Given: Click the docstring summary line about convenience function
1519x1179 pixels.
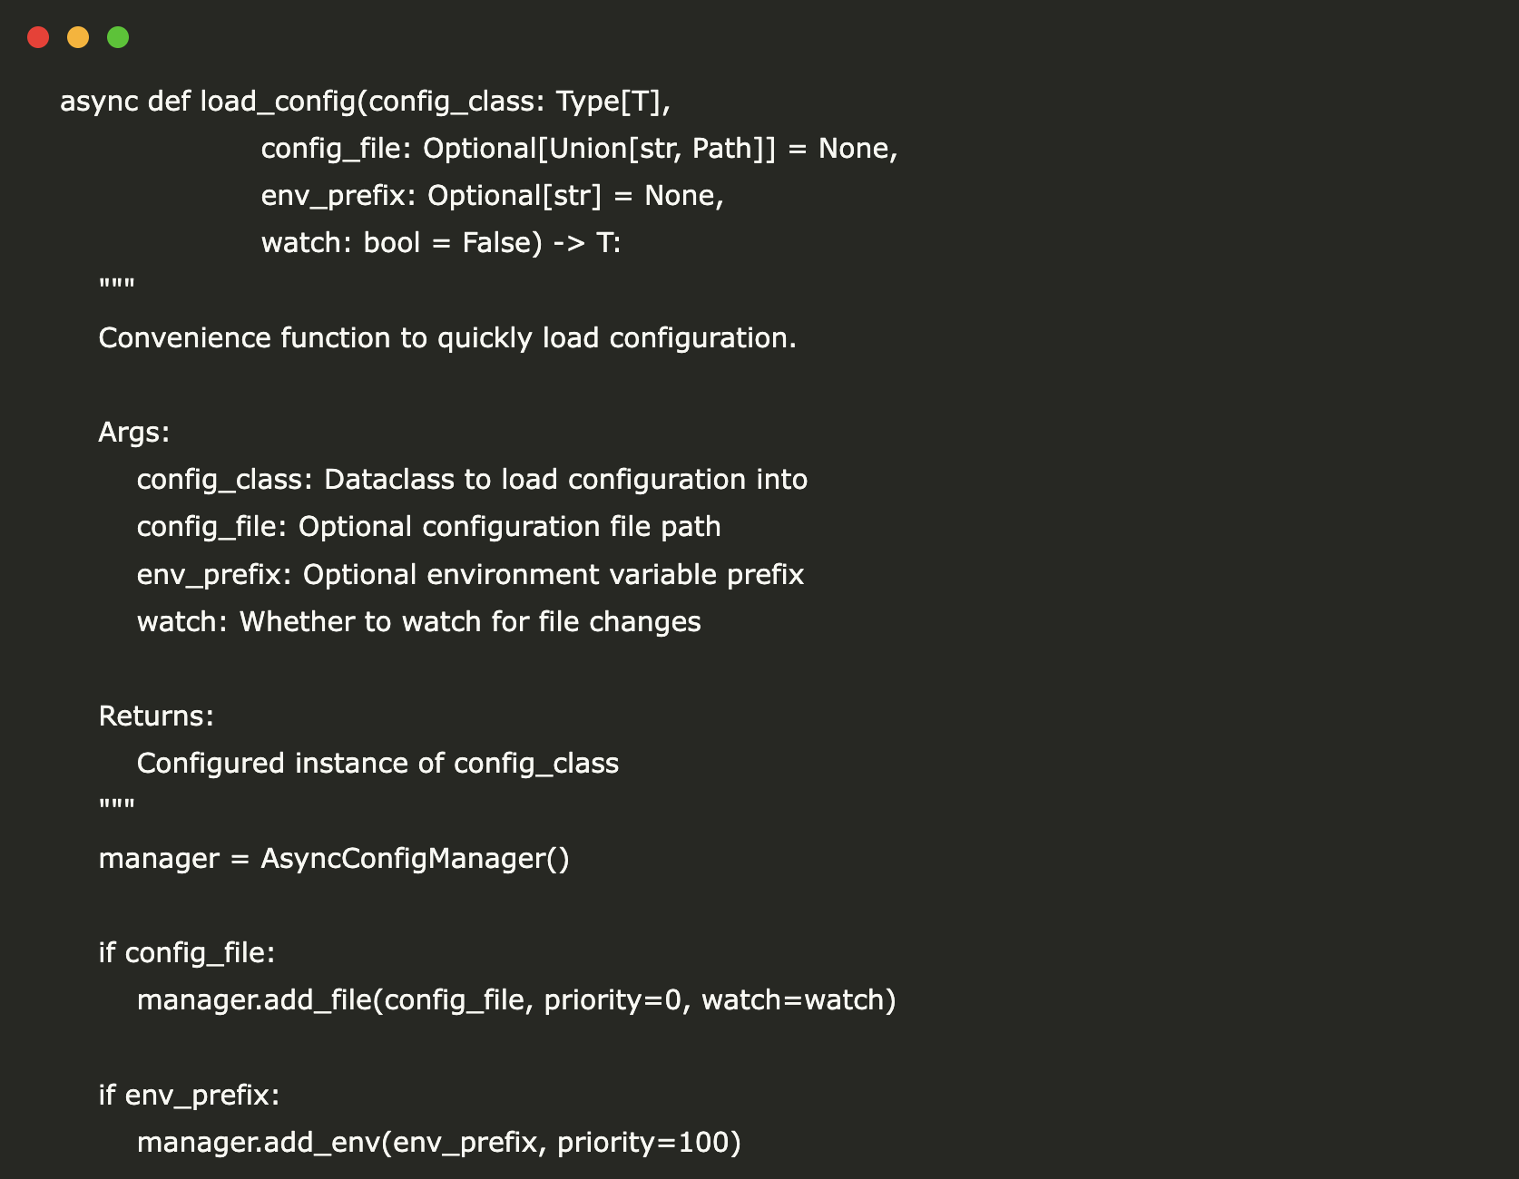Looking at the screenshot, I should (x=446, y=338).
